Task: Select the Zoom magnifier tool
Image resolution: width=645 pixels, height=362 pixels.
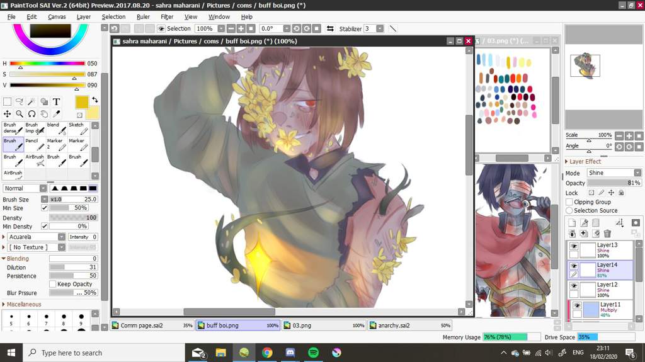Action: pyautogui.click(x=20, y=113)
